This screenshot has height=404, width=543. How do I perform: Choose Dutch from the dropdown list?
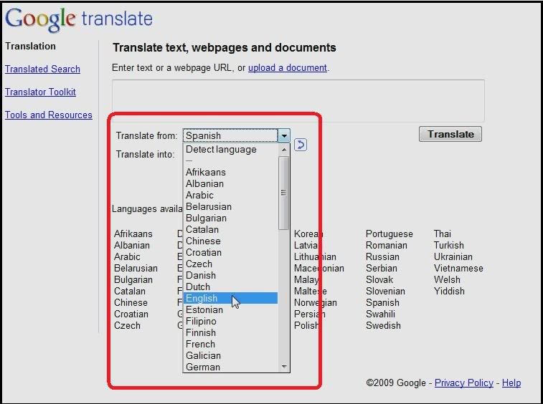click(x=231, y=287)
